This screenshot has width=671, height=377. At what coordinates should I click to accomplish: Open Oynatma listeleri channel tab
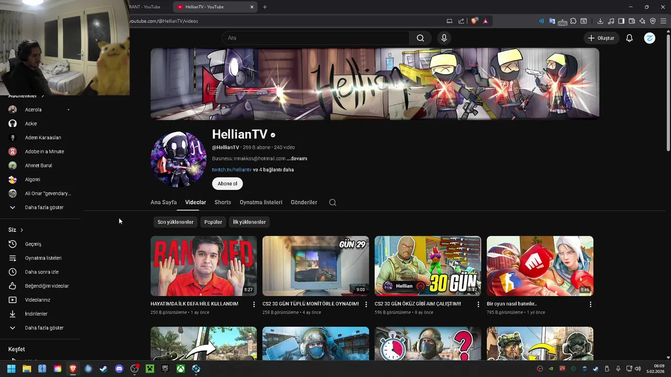(x=261, y=202)
